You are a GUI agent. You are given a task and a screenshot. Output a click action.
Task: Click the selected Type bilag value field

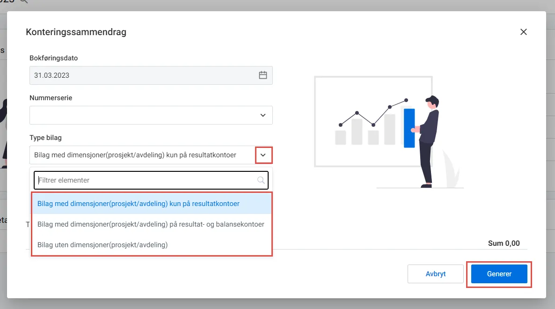tap(142, 155)
